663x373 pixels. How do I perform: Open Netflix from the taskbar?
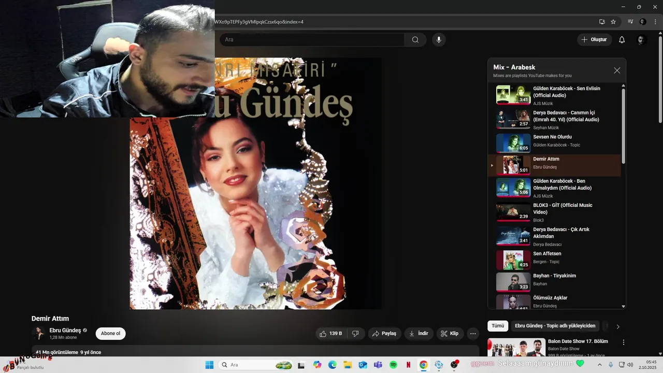point(408,365)
